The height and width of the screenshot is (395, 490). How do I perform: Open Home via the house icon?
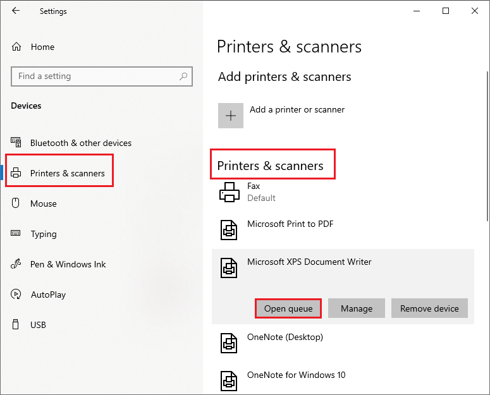point(16,47)
